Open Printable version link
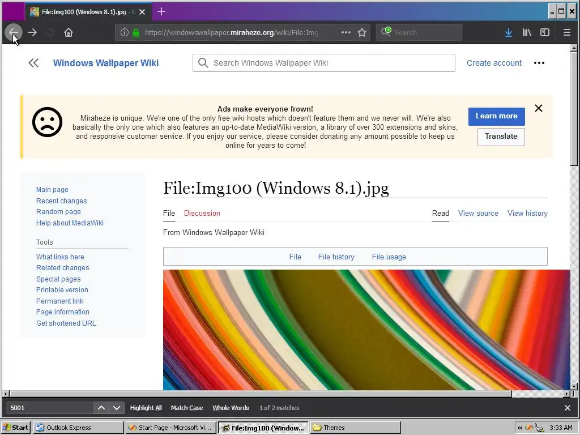580x435 pixels. coord(62,289)
